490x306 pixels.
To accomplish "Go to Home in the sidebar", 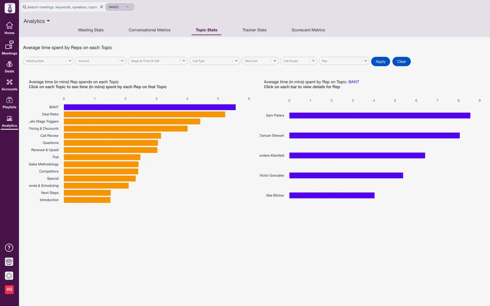I will (10, 28).
